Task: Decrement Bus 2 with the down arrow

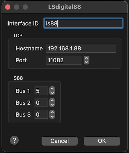Action: click(x=52, y=105)
